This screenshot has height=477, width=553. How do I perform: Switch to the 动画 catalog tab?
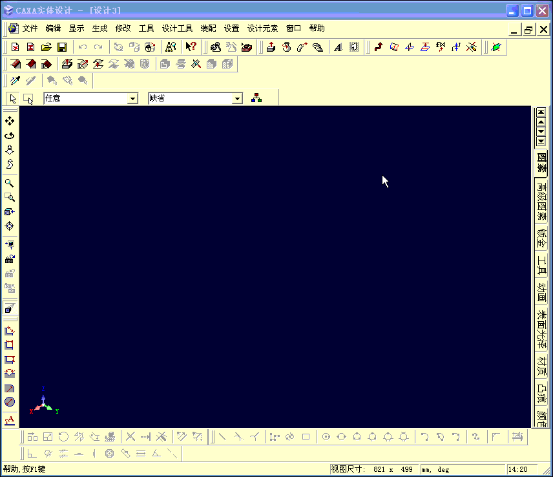point(541,291)
